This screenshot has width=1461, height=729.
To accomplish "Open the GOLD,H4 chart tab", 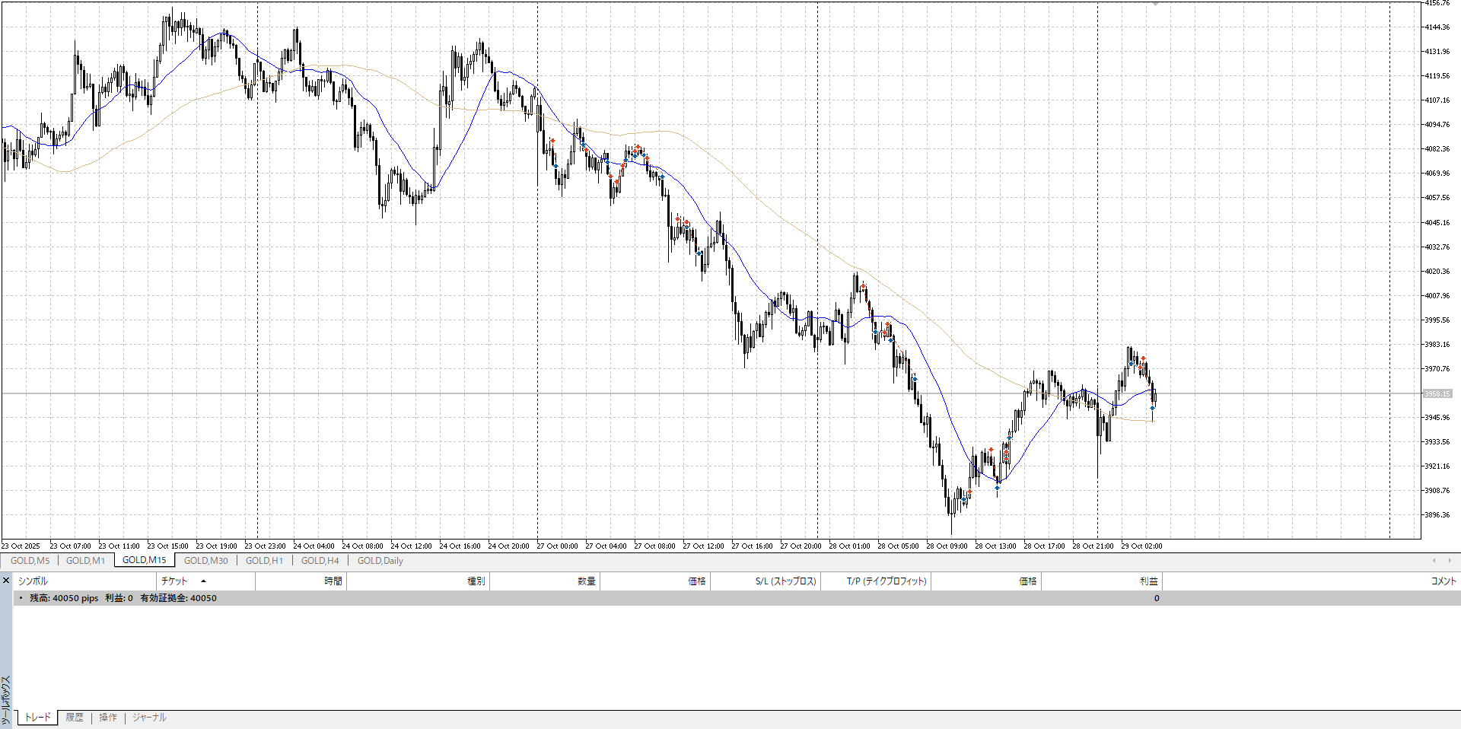I will tap(320, 561).
